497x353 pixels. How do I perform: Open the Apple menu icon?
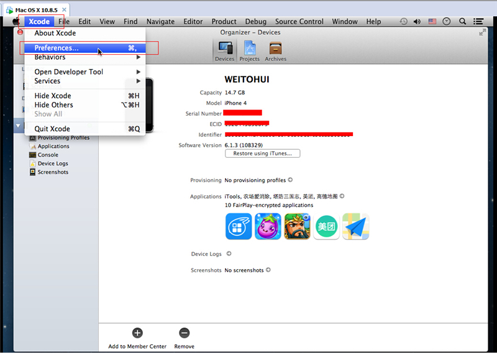pyautogui.click(x=16, y=21)
